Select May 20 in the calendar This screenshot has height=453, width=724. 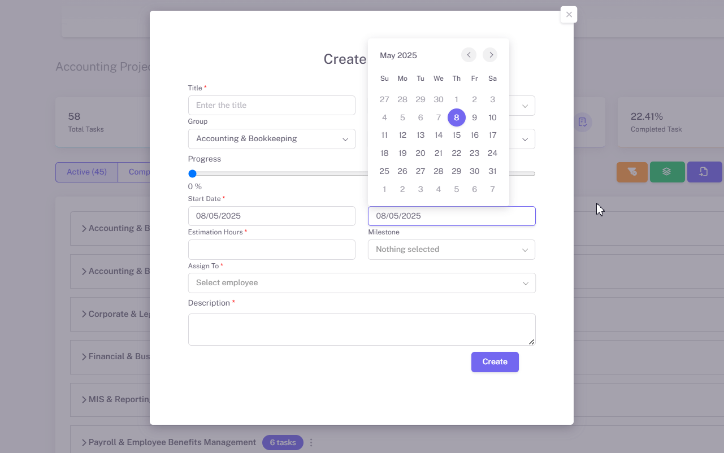420,153
